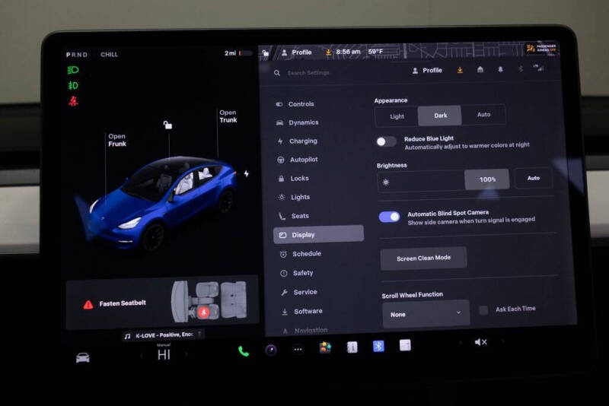Select the Display settings section
The width and height of the screenshot is (609, 406).
coord(318,235)
